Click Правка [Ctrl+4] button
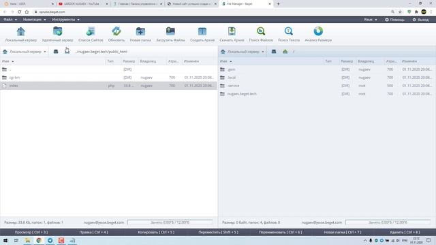 coord(93,232)
